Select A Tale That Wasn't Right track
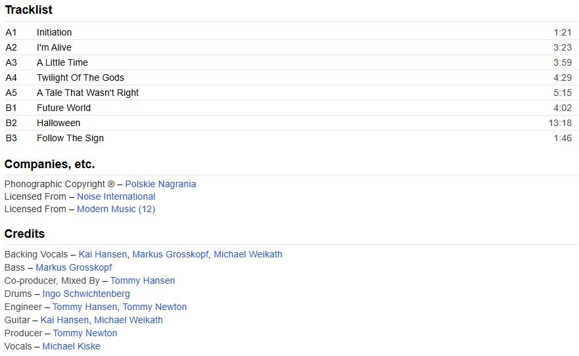 87,93
